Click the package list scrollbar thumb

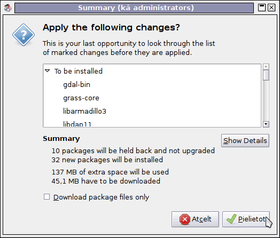[266, 75]
